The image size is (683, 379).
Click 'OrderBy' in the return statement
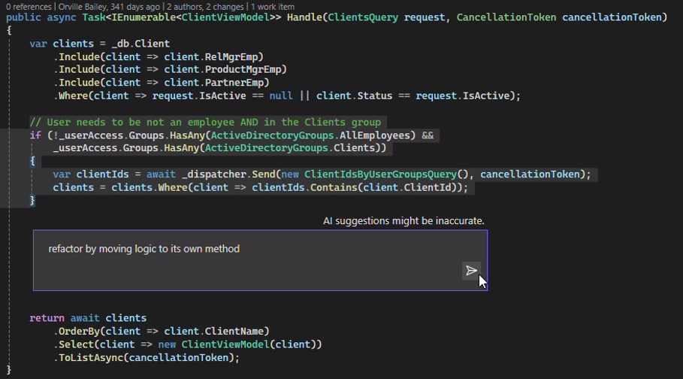tap(80, 331)
